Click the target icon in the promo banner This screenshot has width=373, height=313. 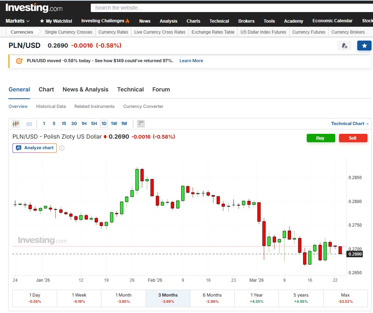pos(19,61)
